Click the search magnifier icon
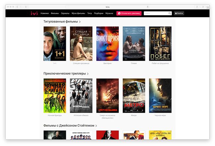 pyautogui.click(x=170, y=13)
